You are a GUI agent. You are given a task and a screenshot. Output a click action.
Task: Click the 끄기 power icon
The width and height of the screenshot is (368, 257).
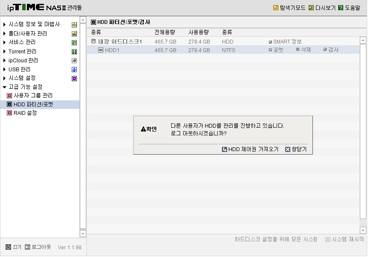pyautogui.click(x=8, y=247)
